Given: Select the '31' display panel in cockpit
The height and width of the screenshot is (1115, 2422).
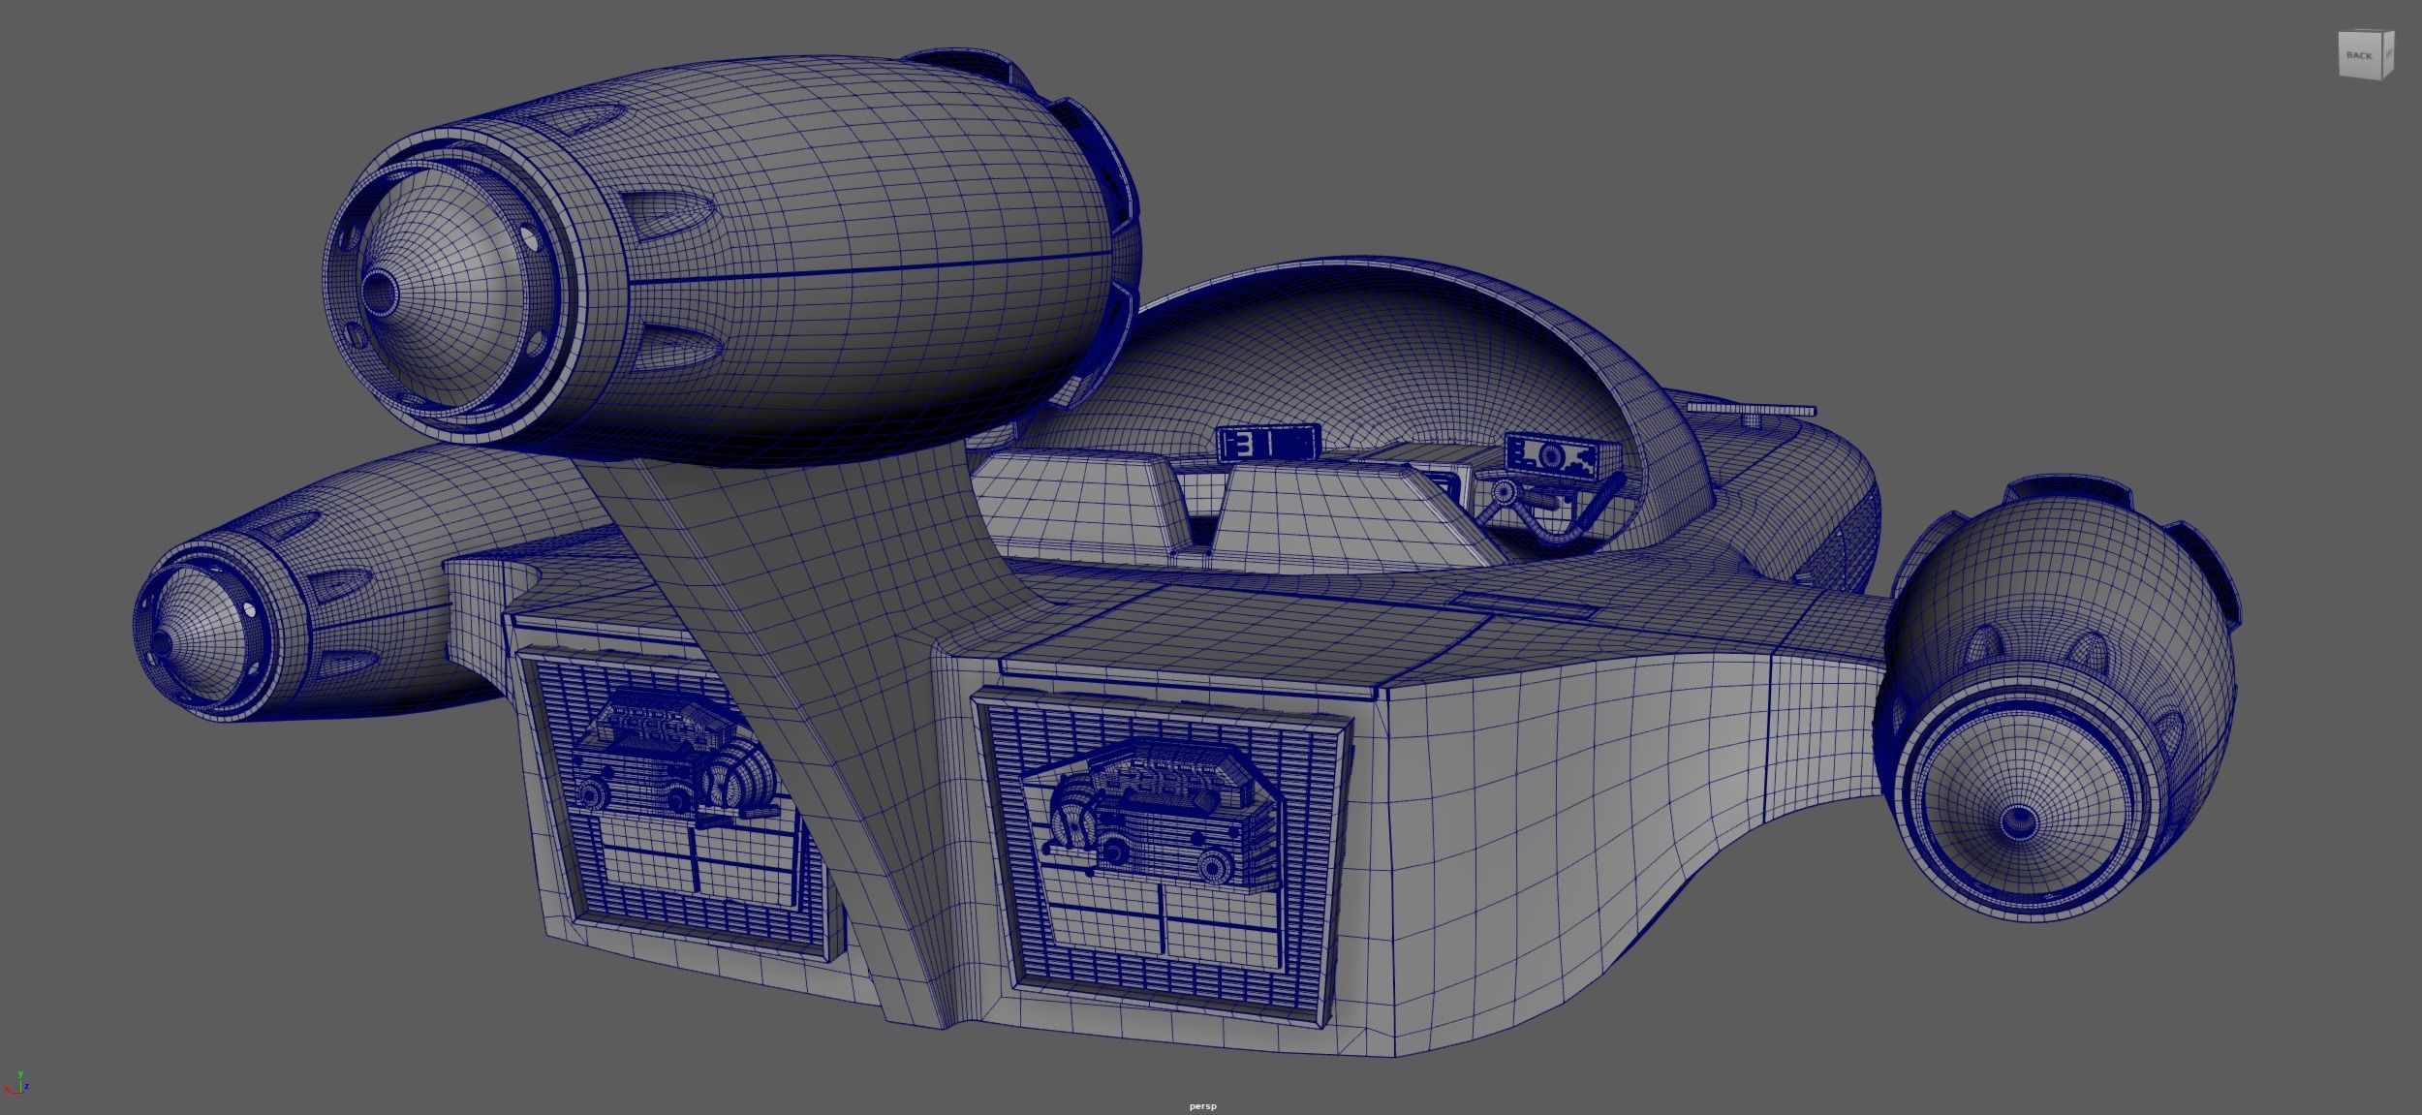Looking at the screenshot, I should point(1269,443).
